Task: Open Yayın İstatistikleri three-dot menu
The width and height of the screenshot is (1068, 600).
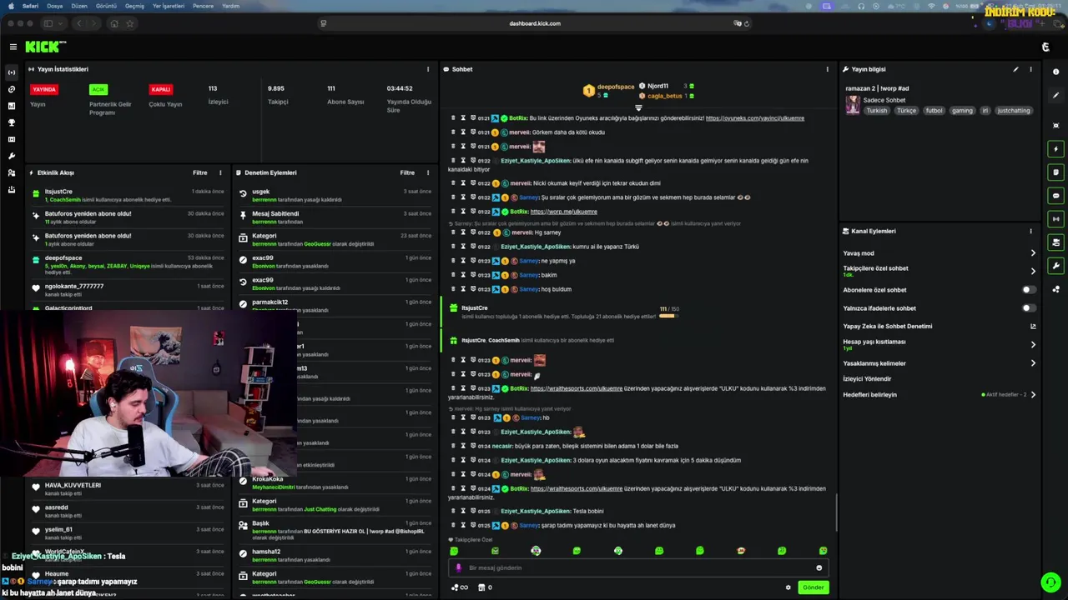Action: coord(428,69)
